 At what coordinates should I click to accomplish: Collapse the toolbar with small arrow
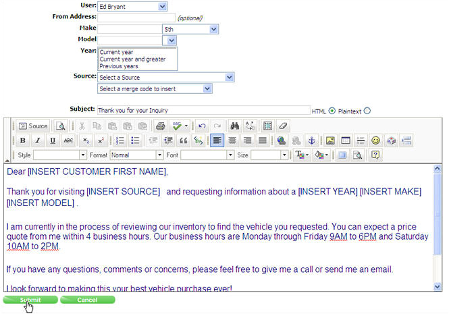pos(7,161)
